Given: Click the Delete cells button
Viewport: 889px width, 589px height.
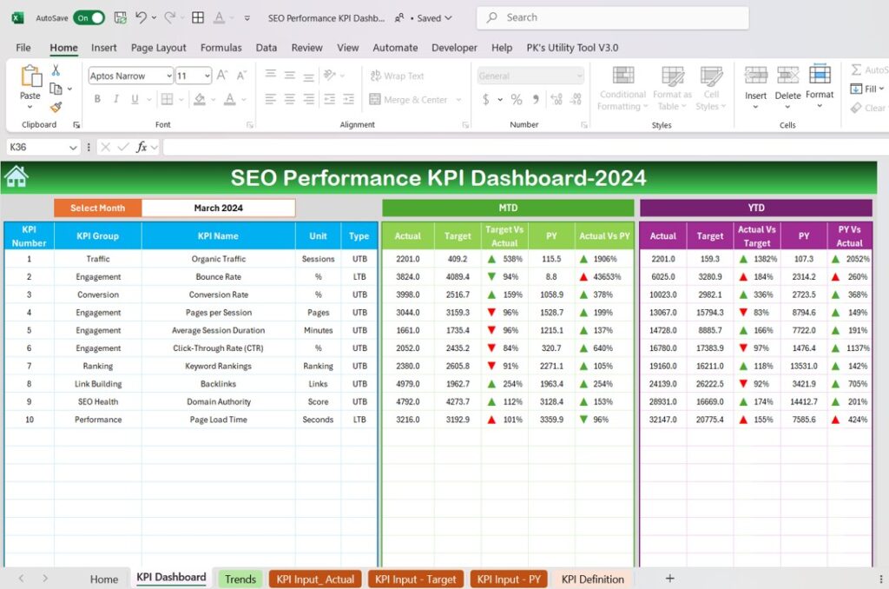Looking at the screenshot, I should click(x=787, y=88).
